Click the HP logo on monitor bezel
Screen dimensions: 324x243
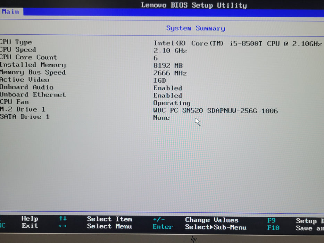pos(194,239)
